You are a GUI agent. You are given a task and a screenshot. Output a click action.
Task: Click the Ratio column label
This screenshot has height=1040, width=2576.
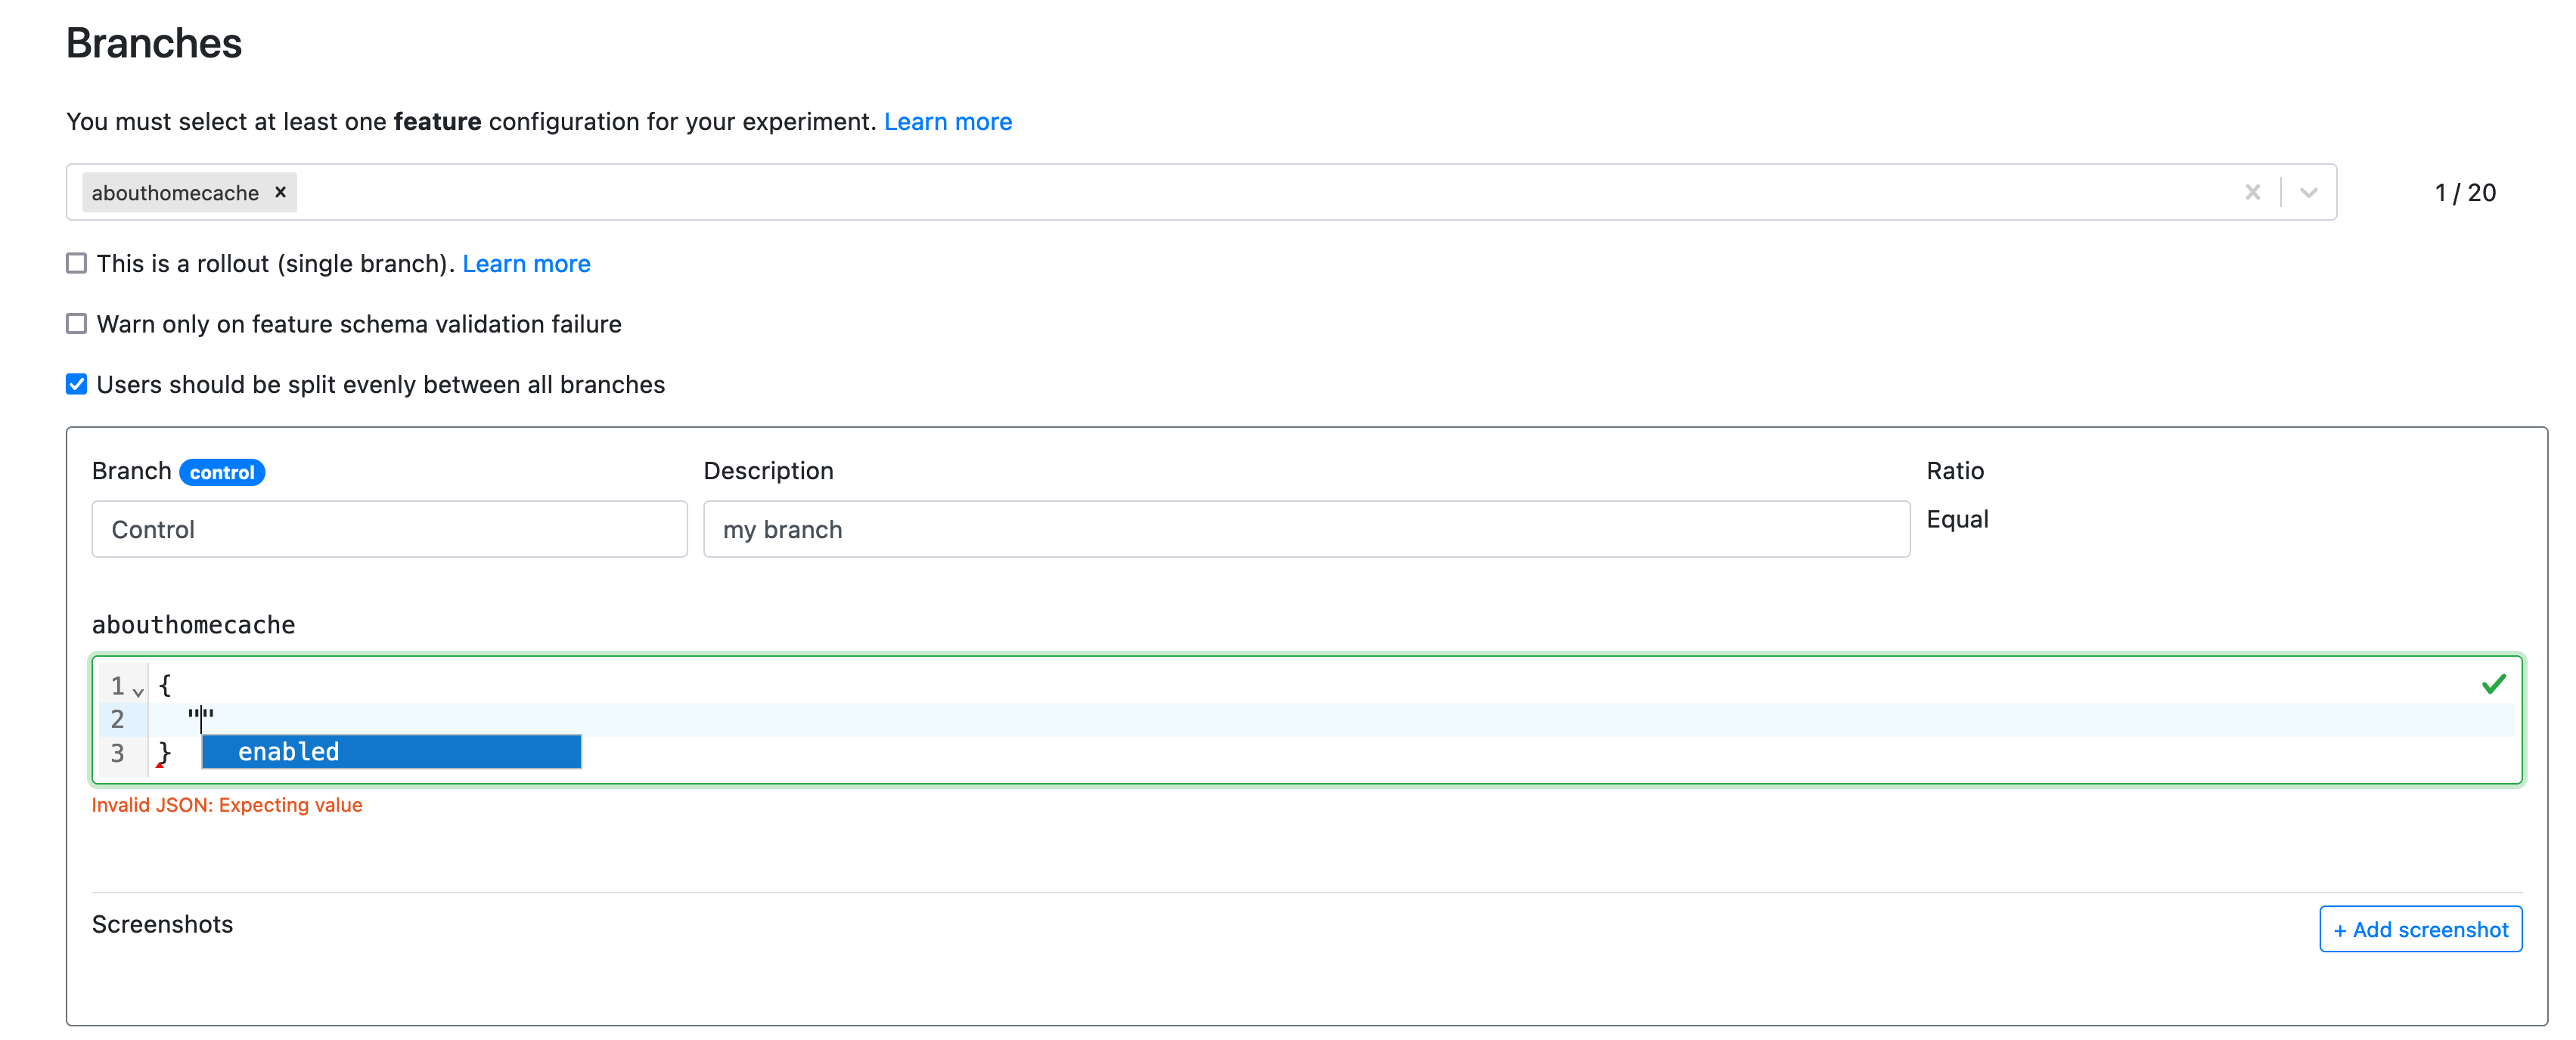(x=1955, y=471)
